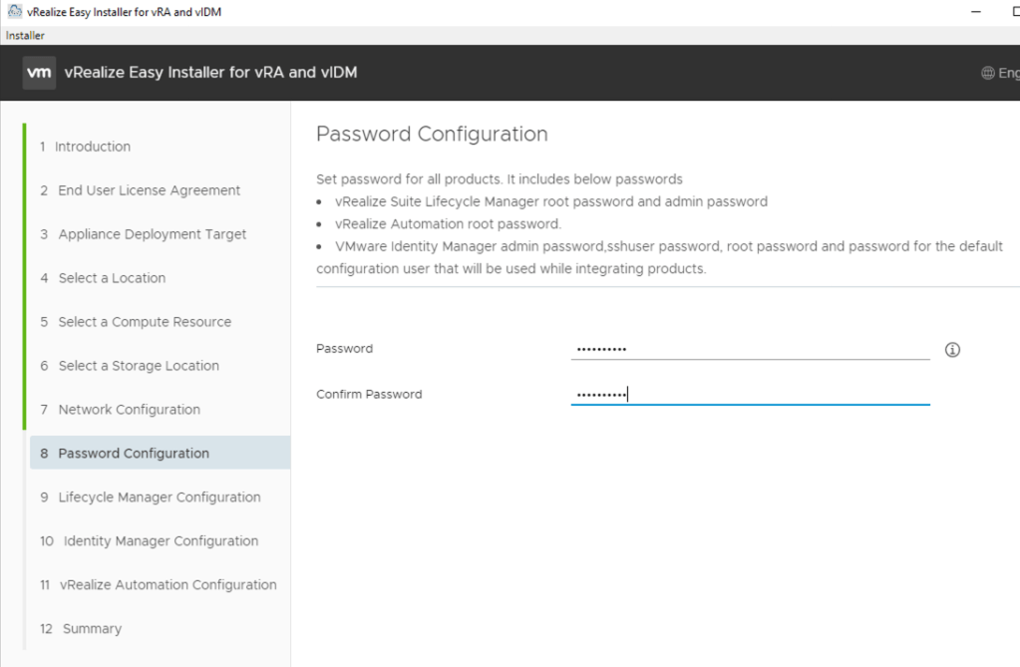The height and width of the screenshot is (667, 1020).
Task: Open End User License Agreement step
Action: 149,190
